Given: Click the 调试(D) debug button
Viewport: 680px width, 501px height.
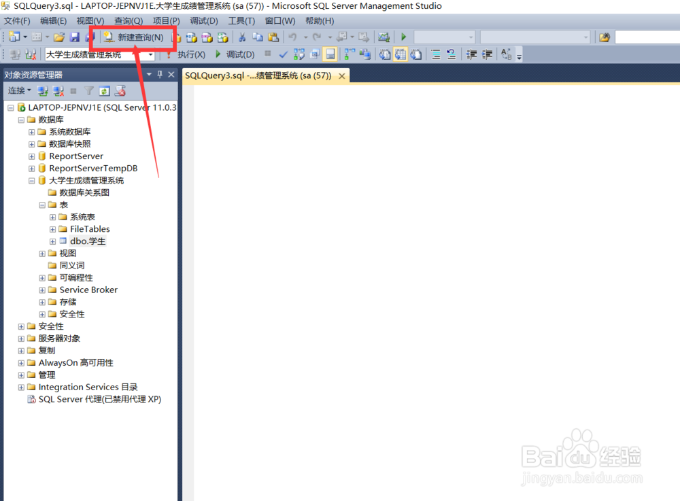Looking at the screenshot, I should (235, 54).
